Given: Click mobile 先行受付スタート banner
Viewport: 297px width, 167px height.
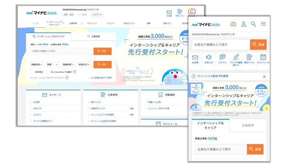Looking at the screenshot, I should 229,97.
